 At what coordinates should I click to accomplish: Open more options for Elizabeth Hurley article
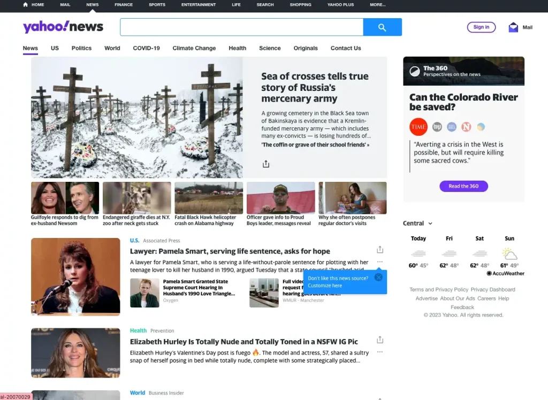click(x=380, y=352)
